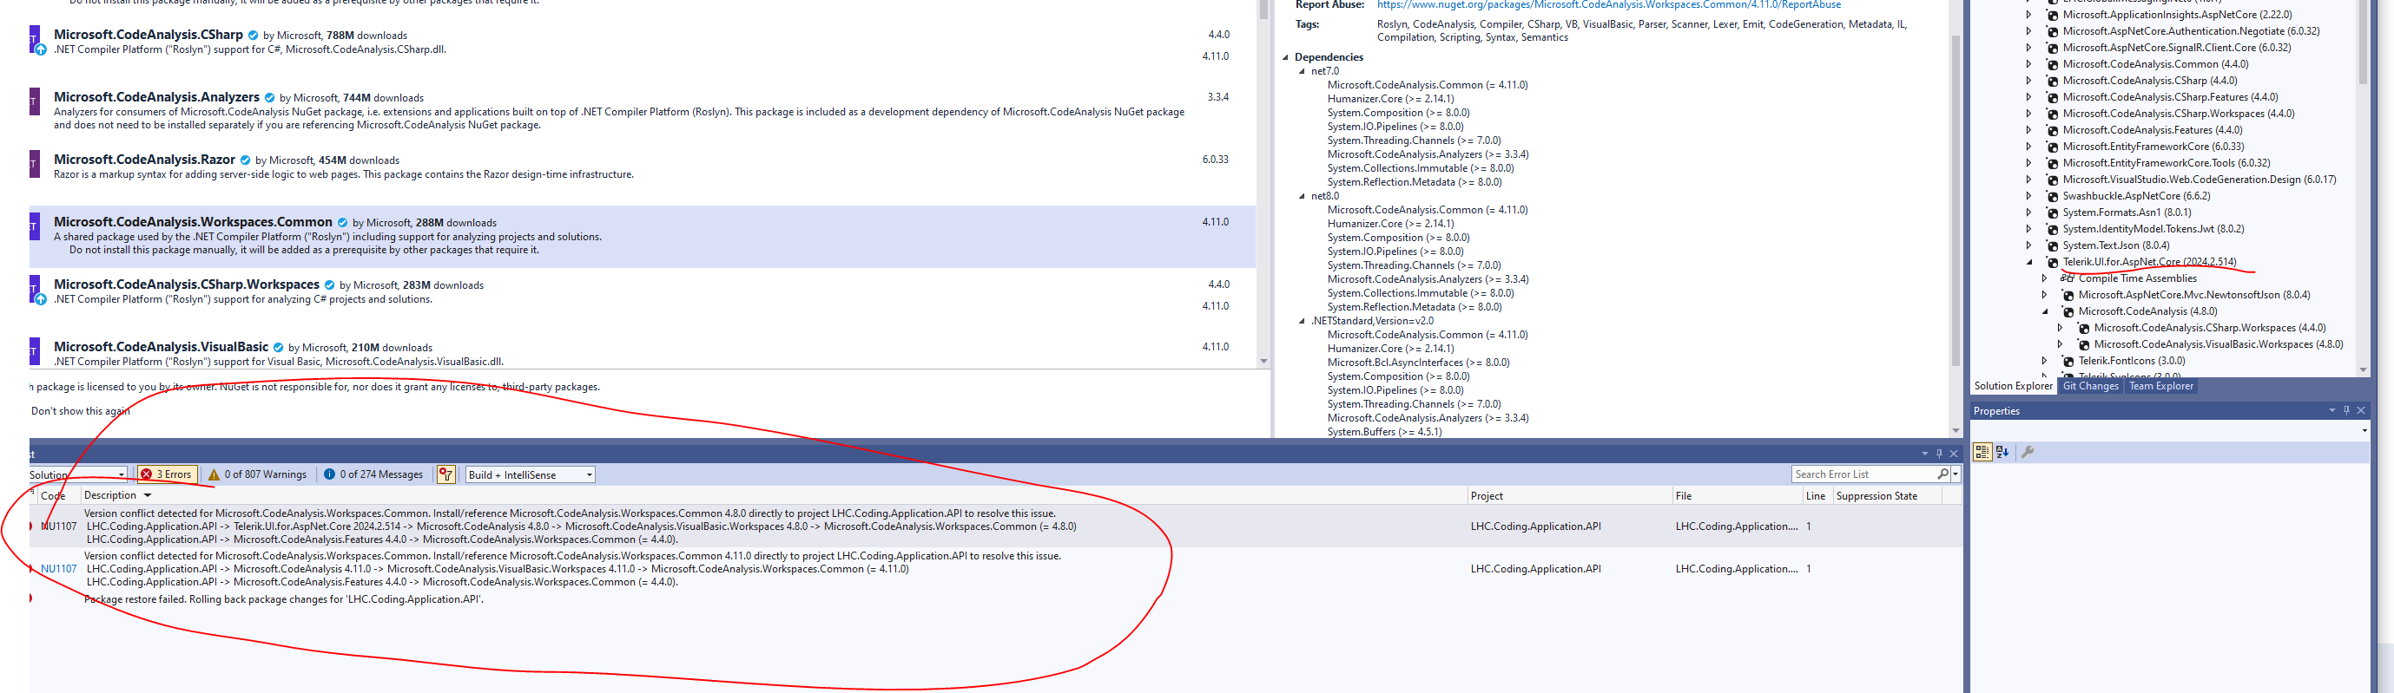Click the Compile Time Assemblies node icon

[x=2068, y=278]
